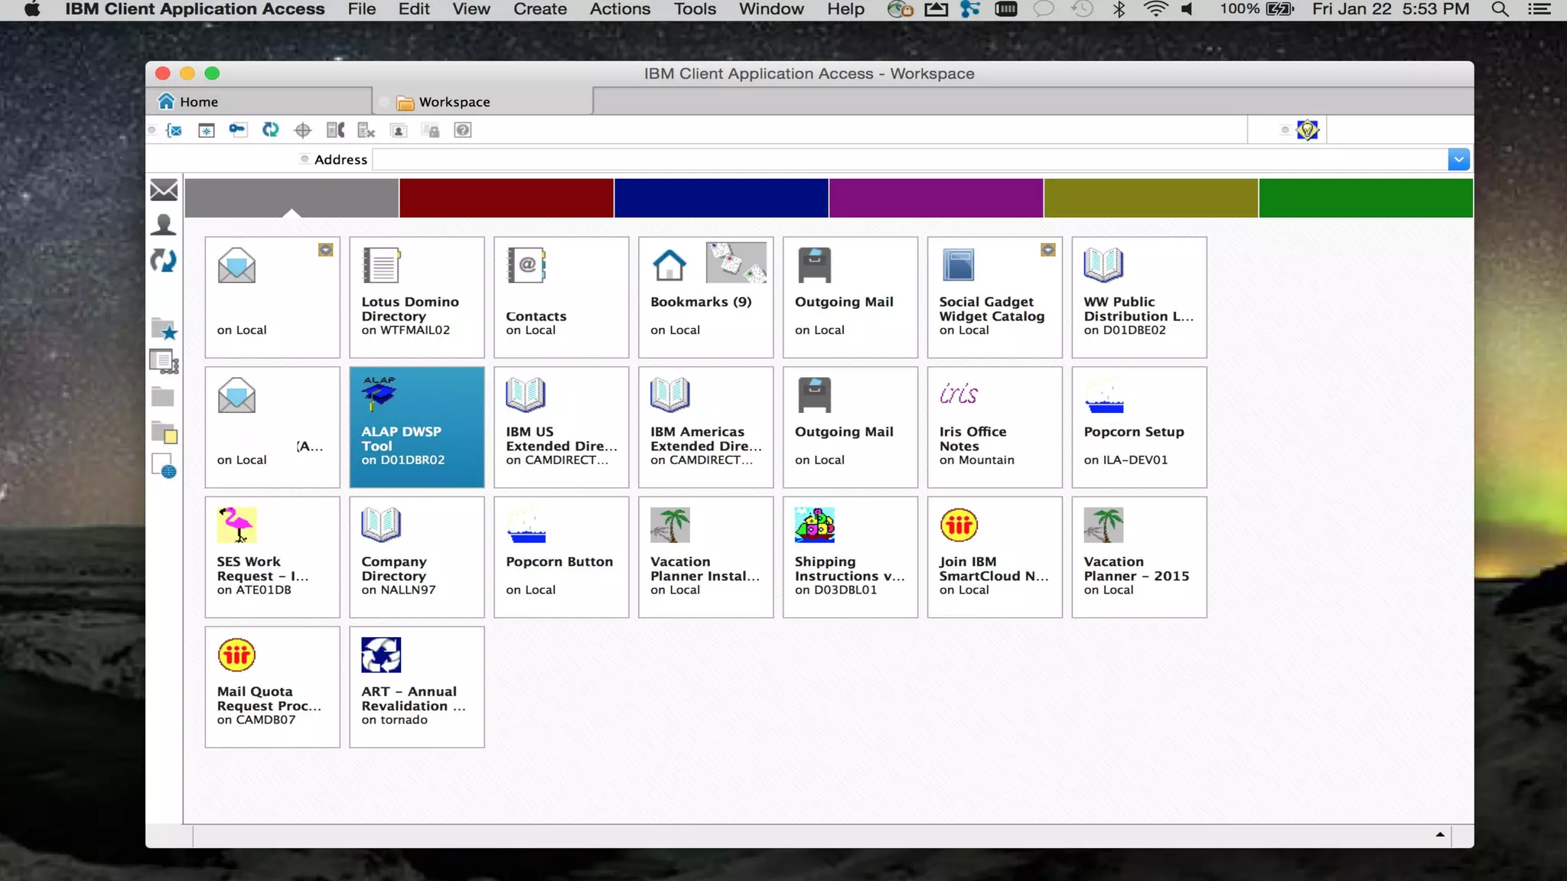Select the Lotus Domino Directory tile
Viewport: 1567px width, 881px height.
tap(417, 297)
